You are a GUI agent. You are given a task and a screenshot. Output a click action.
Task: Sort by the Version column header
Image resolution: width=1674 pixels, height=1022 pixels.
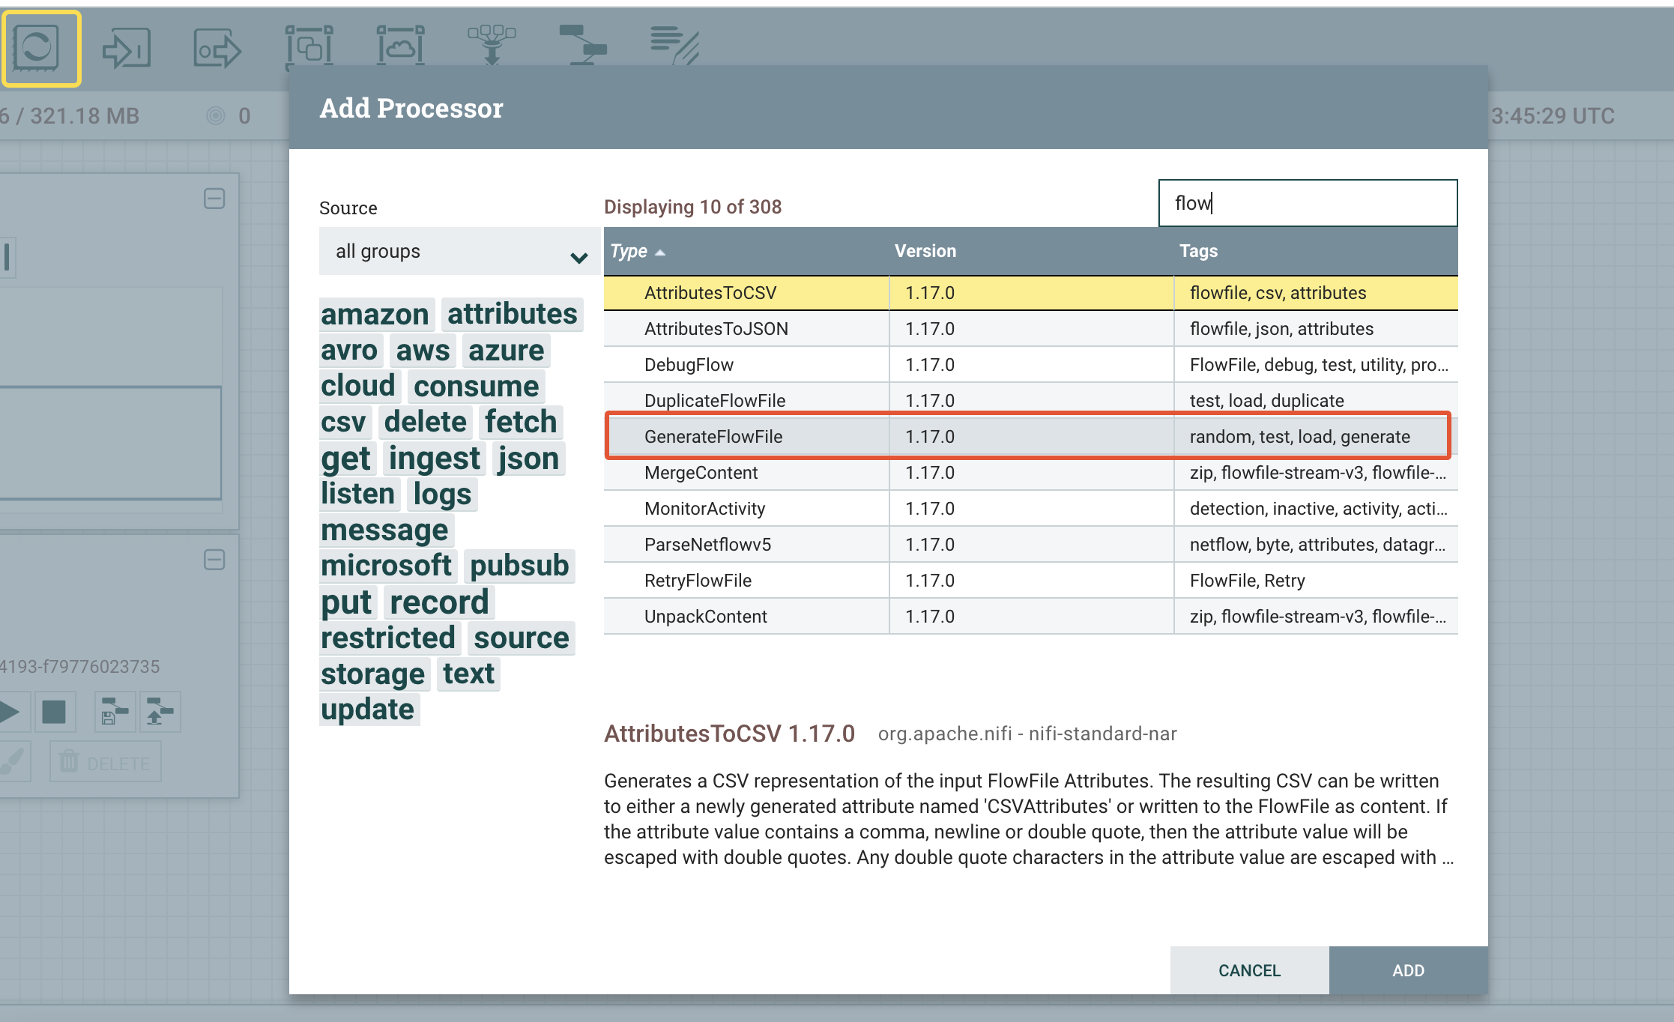click(x=1031, y=251)
